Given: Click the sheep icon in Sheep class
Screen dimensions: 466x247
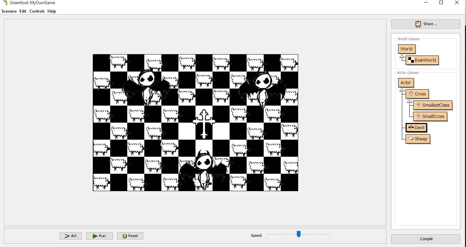Looking at the screenshot, I should click(x=411, y=139).
